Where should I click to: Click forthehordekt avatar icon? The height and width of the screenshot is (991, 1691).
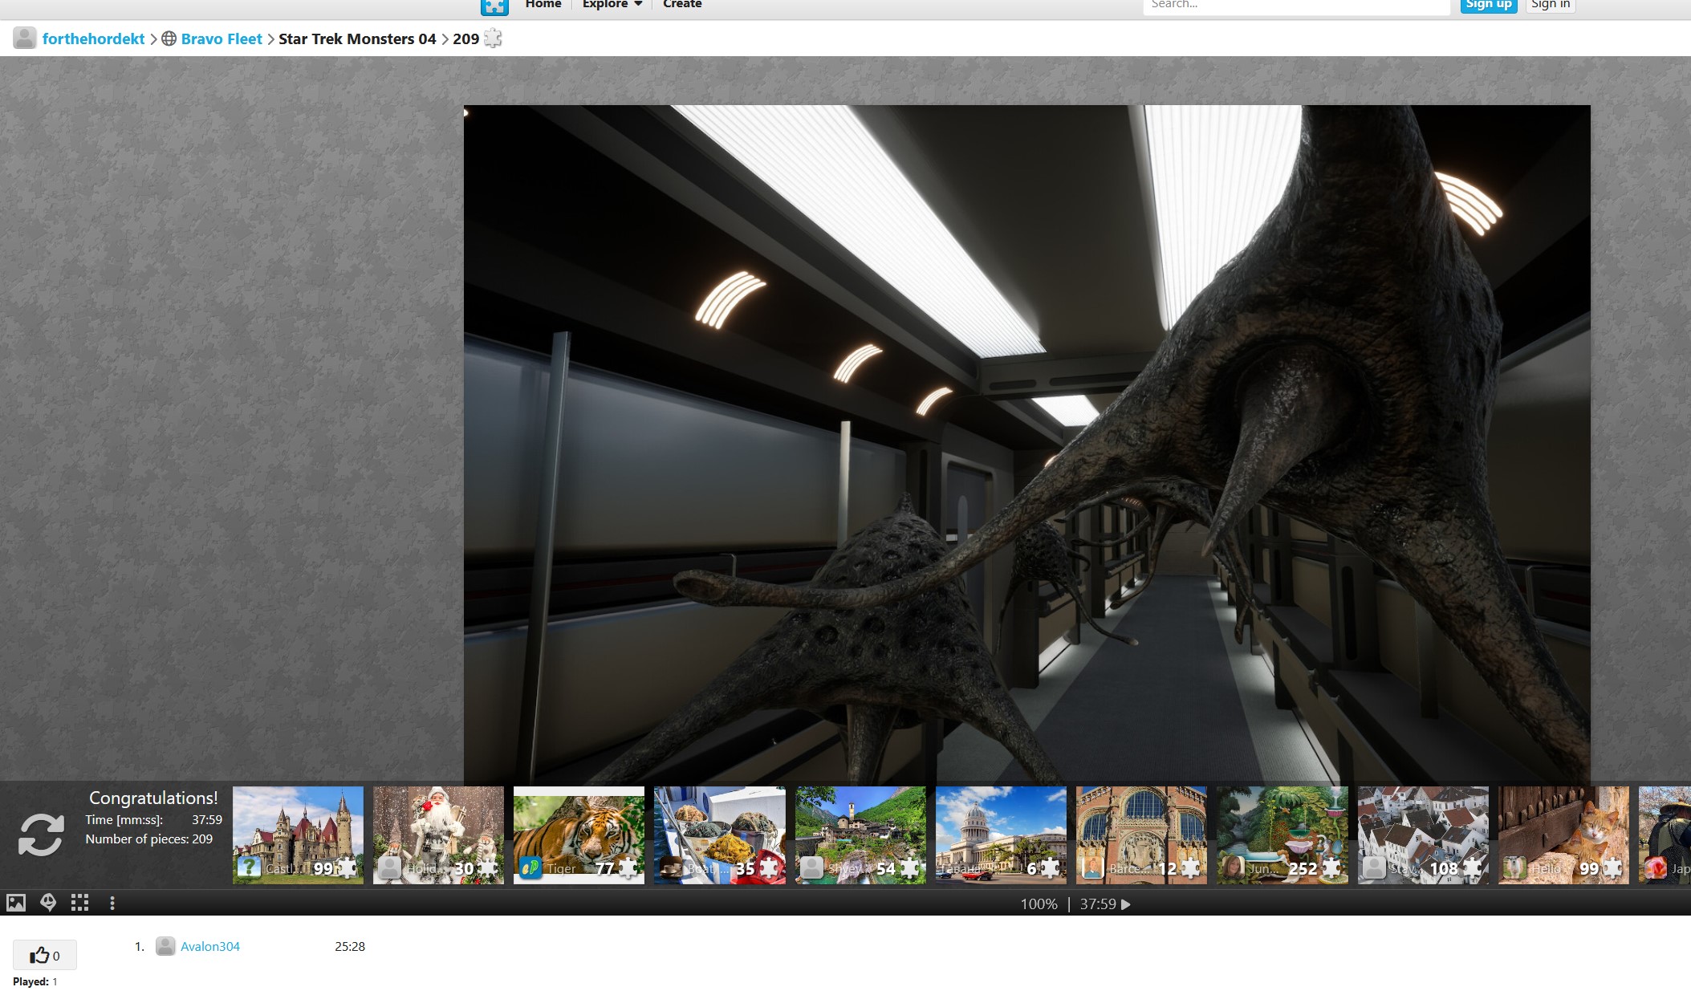[25, 39]
